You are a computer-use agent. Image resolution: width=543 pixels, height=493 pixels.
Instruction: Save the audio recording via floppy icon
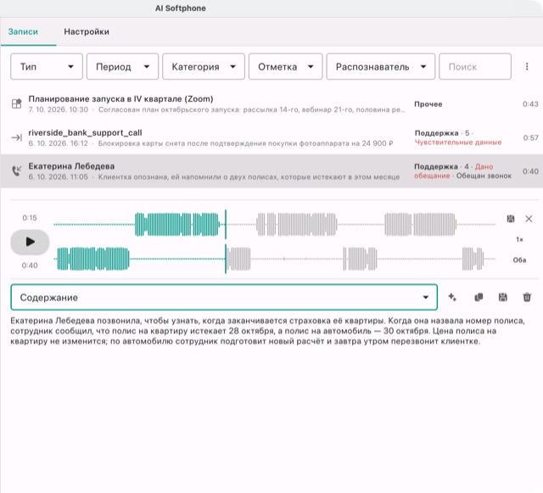(x=511, y=219)
